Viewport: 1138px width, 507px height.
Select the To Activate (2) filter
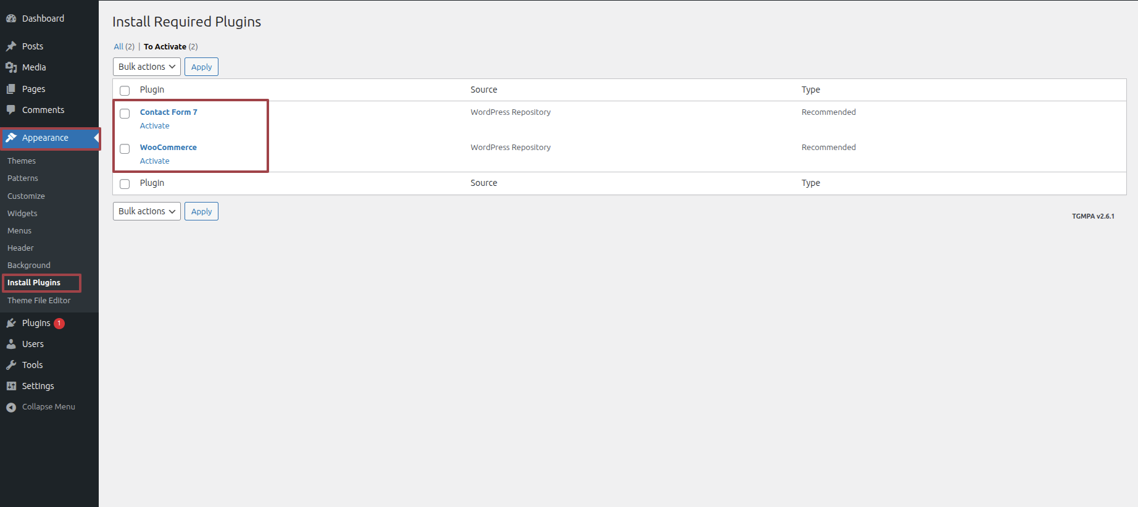(x=171, y=46)
